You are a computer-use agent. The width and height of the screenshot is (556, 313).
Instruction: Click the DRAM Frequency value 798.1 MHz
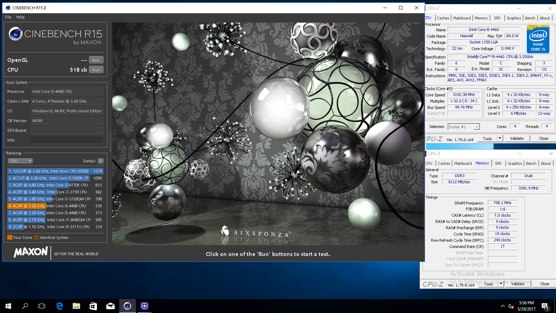pos(502,203)
